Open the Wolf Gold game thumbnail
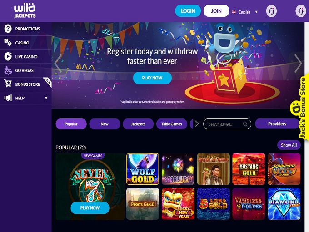This screenshot has height=232, width=309. tap(143, 169)
